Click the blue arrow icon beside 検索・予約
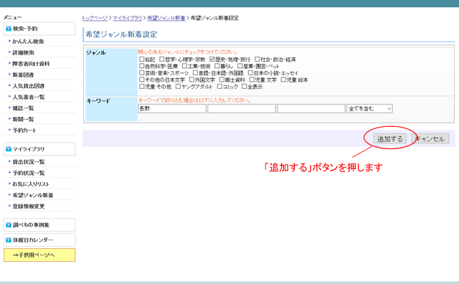Image resolution: width=459 pixels, height=284 pixels. 9,29
